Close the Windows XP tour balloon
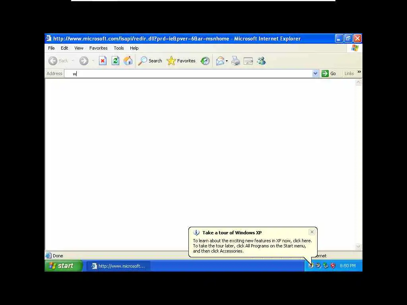The height and width of the screenshot is (305, 407). [x=312, y=232]
